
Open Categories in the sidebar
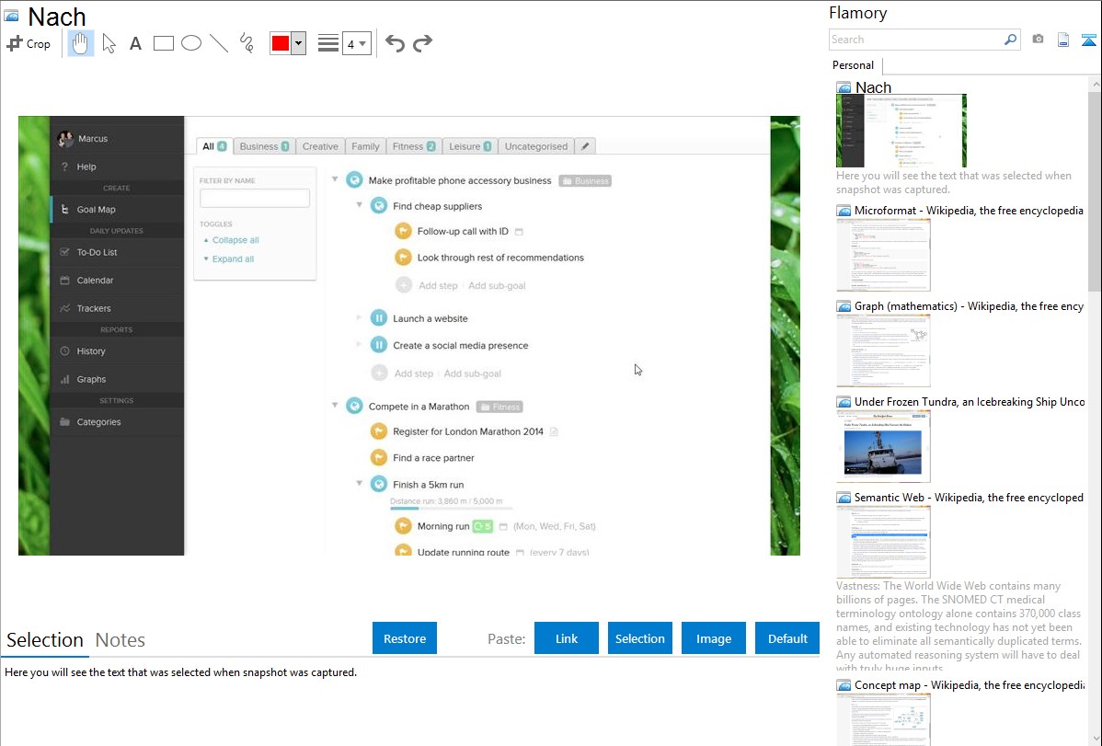click(118, 422)
